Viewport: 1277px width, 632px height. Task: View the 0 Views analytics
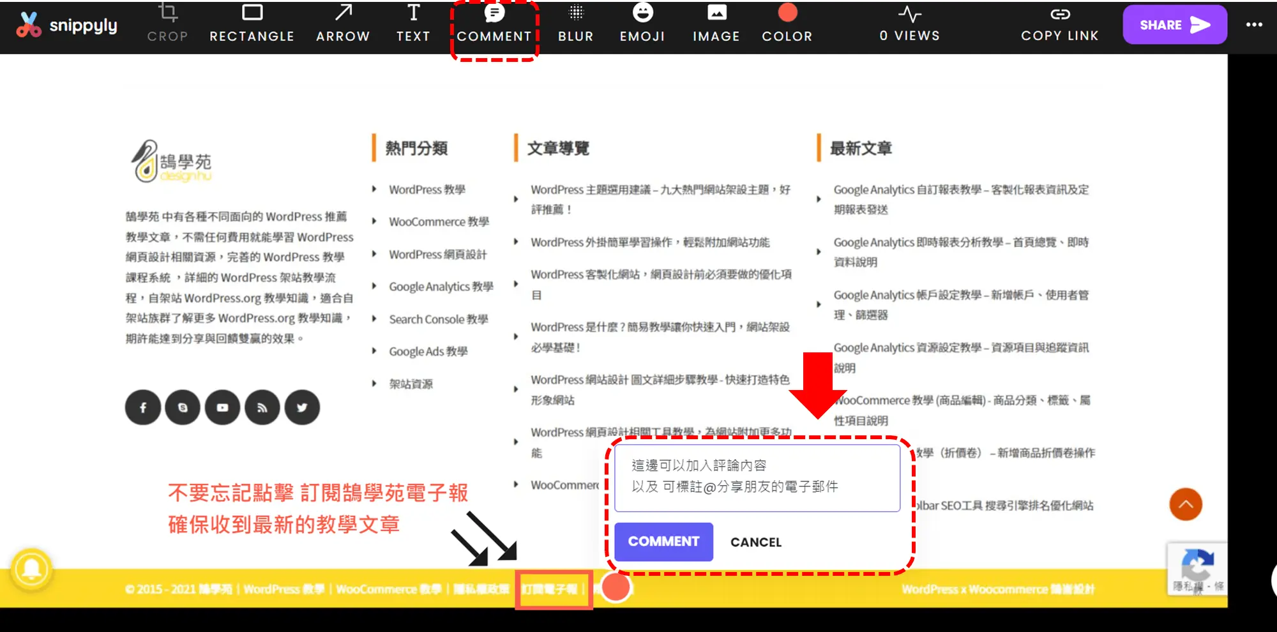(x=910, y=24)
